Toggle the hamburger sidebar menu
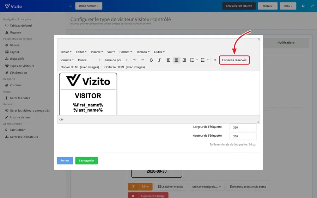Viewport: 317px width, 198px height. point(71,6)
